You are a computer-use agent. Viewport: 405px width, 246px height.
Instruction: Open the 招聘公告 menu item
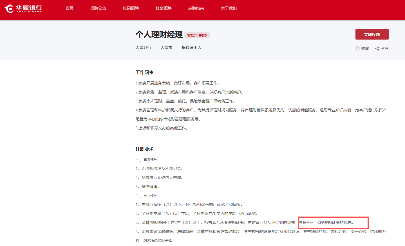pyautogui.click(x=98, y=8)
